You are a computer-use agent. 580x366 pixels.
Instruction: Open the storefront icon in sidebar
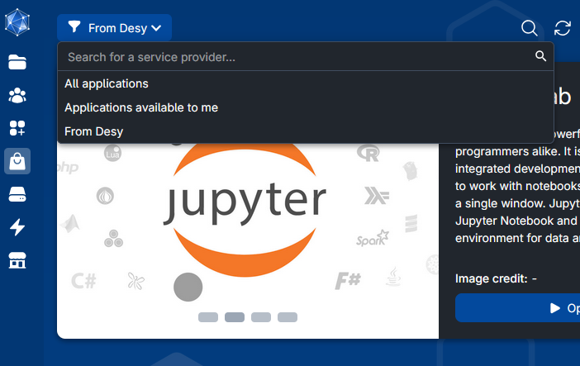[17, 261]
